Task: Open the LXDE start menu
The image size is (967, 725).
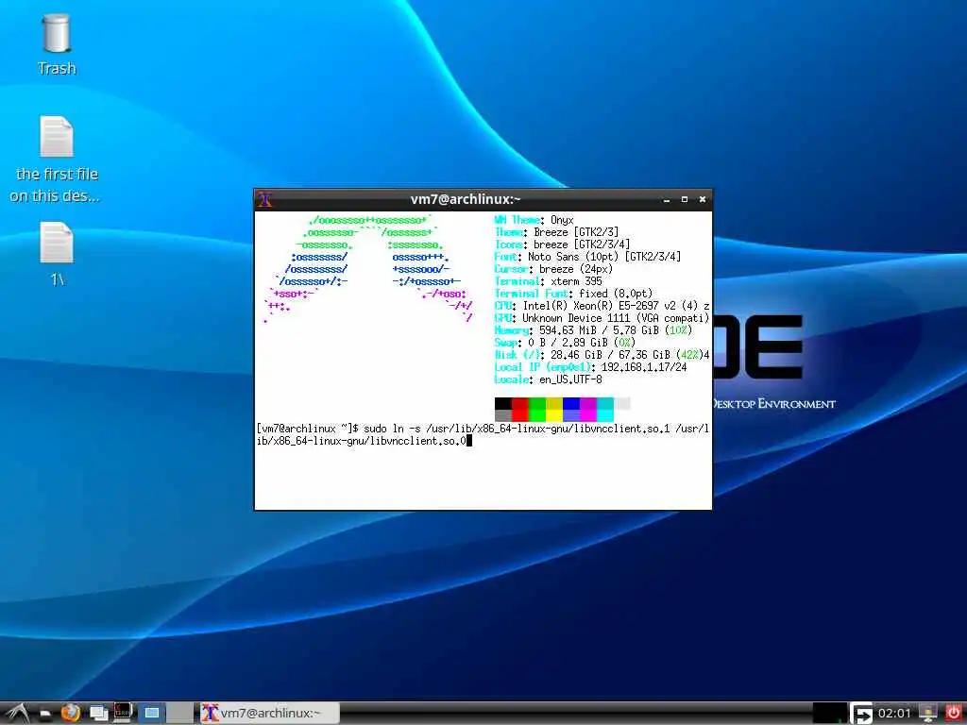Action: tap(17, 714)
